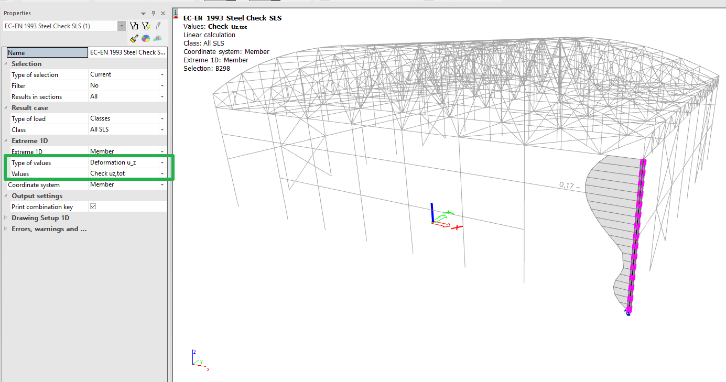Open the color palette pie-chart icon
This screenshot has height=382, width=726.
tap(146, 38)
